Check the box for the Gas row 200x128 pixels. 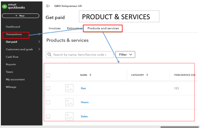click(48, 88)
